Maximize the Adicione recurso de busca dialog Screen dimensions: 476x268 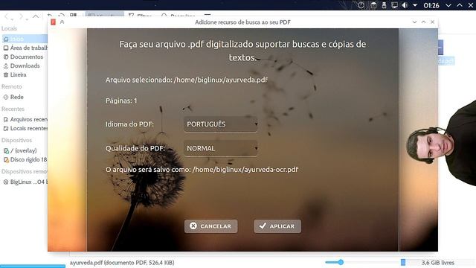point(423,22)
